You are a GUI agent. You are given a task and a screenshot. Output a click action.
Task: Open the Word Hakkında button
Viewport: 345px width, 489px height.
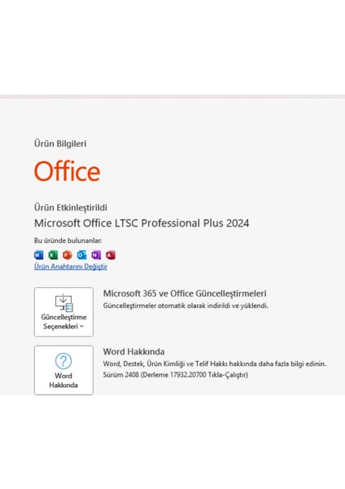pyautogui.click(x=63, y=370)
